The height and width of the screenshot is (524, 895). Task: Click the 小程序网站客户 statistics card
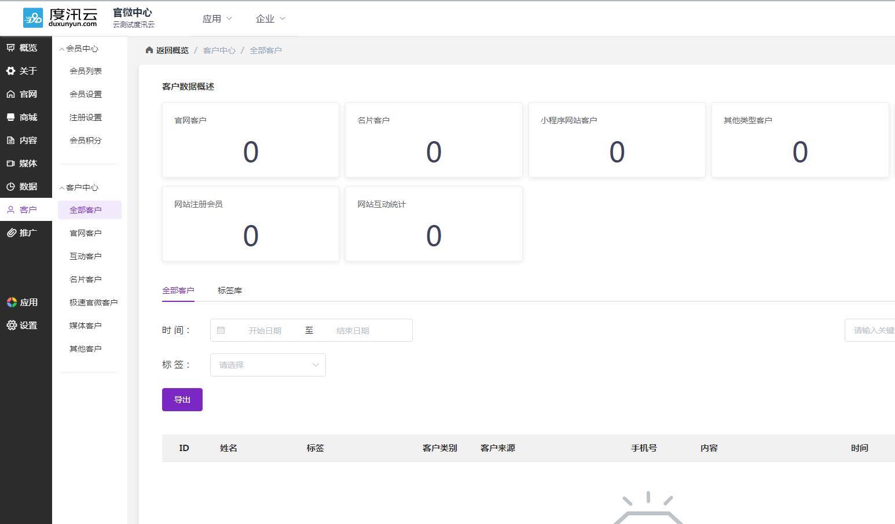[x=617, y=140]
